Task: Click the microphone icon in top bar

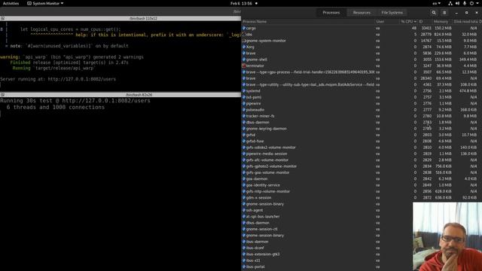Action: point(465,3)
